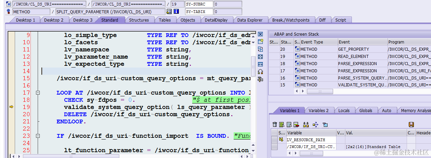The image size is (431, 158).
Task: Click the first green list icon in Variables toolbar
Action: coord(282,124)
